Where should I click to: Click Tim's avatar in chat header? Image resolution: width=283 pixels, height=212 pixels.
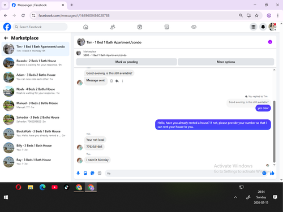coord(81,42)
